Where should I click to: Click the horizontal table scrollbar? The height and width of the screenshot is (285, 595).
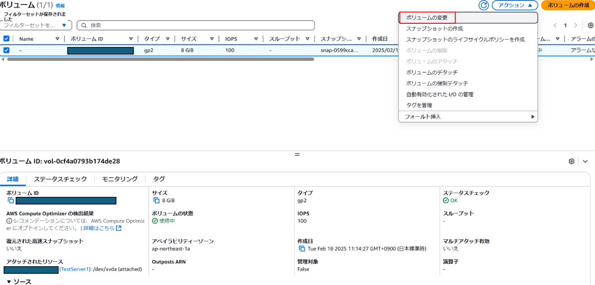(160, 59)
